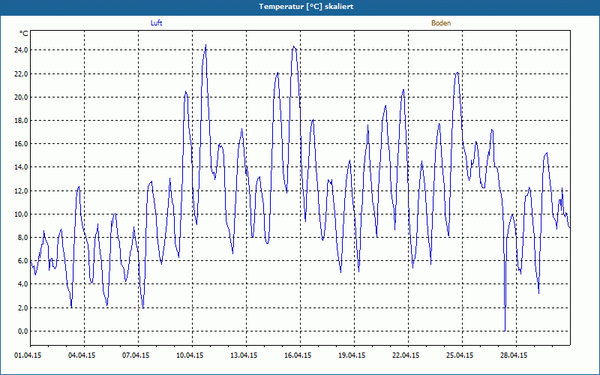This screenshot has width=600, height=375.
Task: Click the 07.04.15 date label
Action: click(x=136, y=355)
